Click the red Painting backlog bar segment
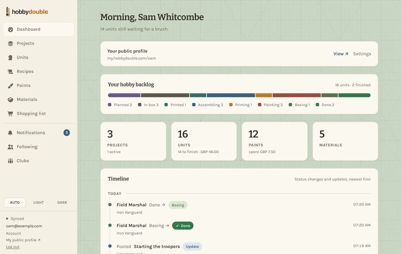The height and width of the screenshot is (254, 401). tap(297, 95)
